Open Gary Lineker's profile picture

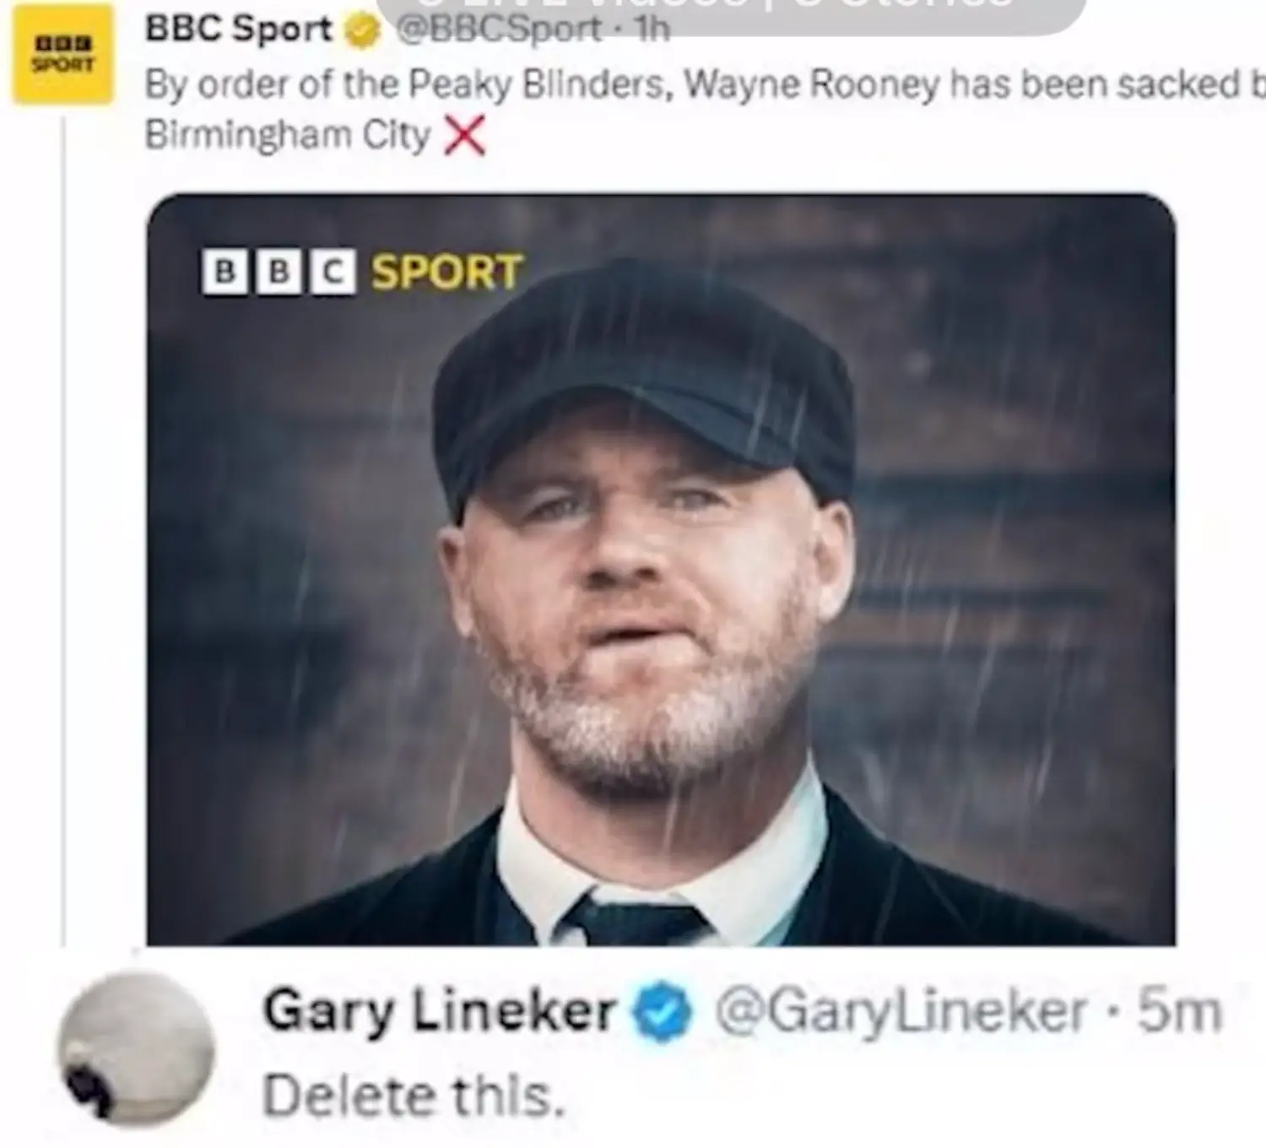pos(137,1048)
